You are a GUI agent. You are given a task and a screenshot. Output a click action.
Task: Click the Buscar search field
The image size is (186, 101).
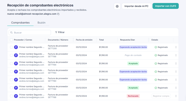pos(30,33)
